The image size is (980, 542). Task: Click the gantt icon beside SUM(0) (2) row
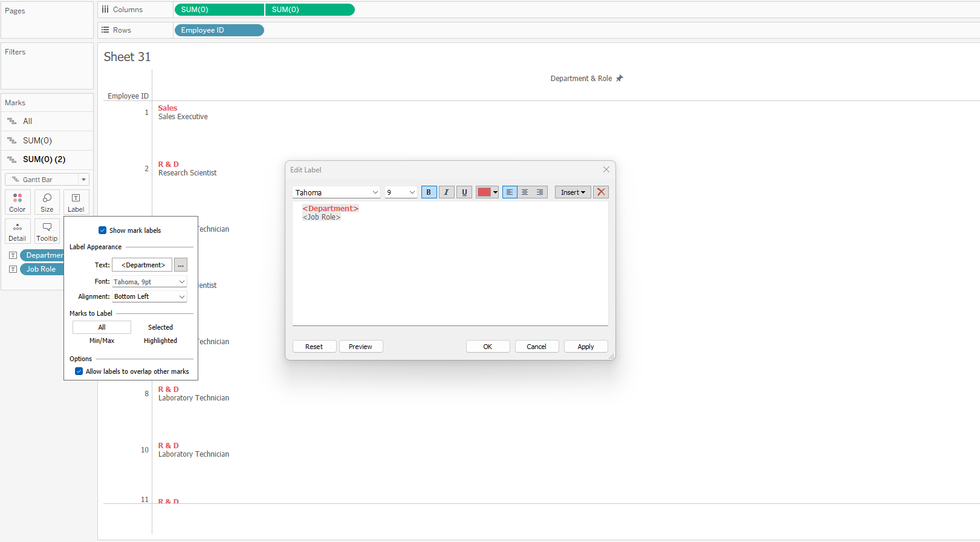click(12, 160)
